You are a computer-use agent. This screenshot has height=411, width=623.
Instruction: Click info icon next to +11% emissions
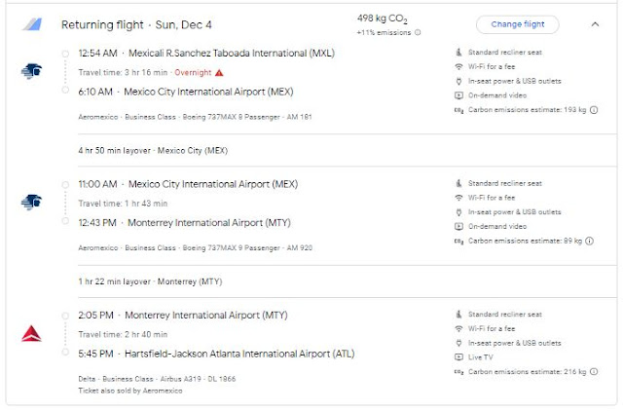point(419,32)
